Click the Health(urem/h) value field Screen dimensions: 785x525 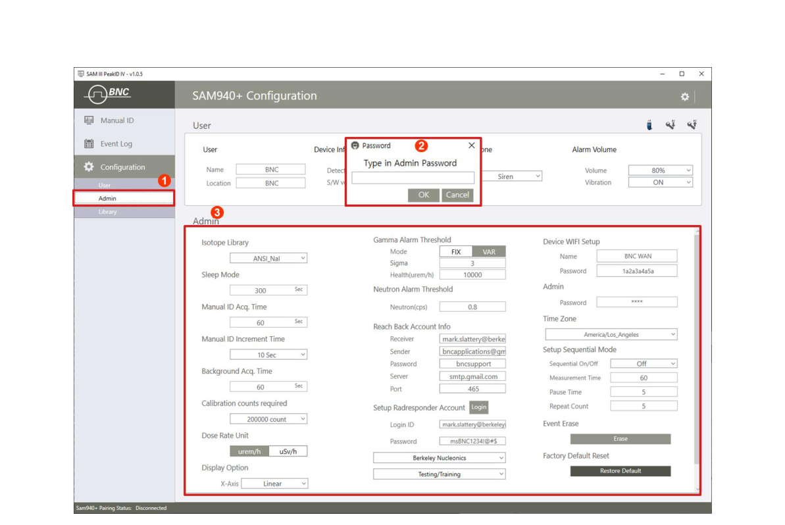472,275
